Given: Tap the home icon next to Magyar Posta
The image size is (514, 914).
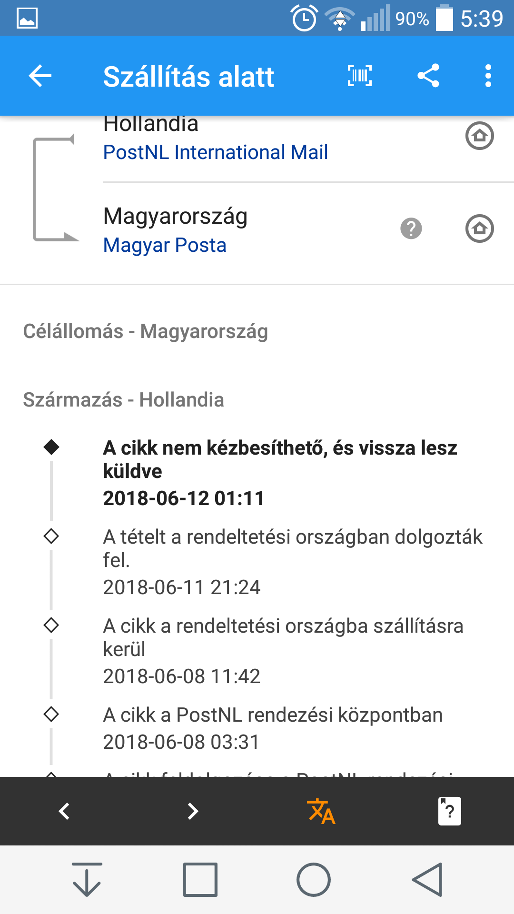Looking at the screenshot, I should (x=479, y=228).
